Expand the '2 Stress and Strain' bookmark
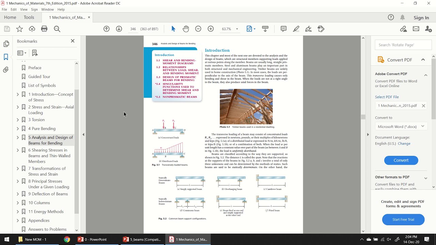Image resolution: width=436 pixels, height=245 pixels. coord(18,107)
